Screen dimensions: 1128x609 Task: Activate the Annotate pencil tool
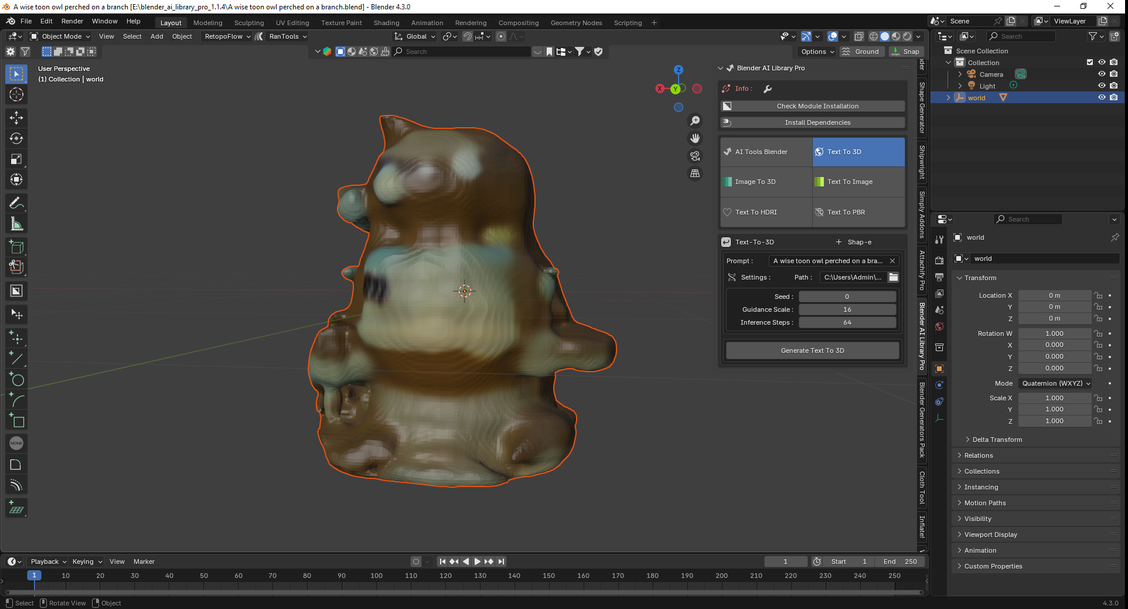tap(16, 203)
